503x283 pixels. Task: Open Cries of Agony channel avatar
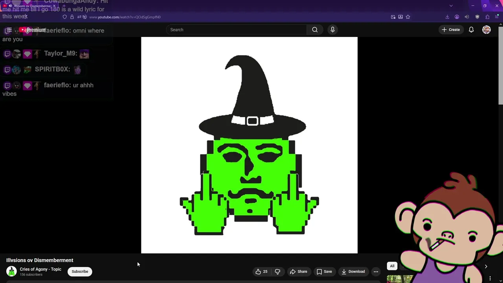click(11, 271)
